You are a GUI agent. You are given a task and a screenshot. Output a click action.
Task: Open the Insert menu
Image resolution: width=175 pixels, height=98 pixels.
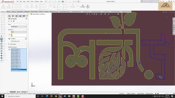click(28, 1)
